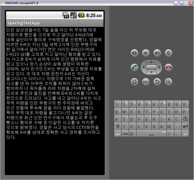Click the K key on keyboard
Image resolution: width=194 pixels, height=180 pixels.
(170, 119)
